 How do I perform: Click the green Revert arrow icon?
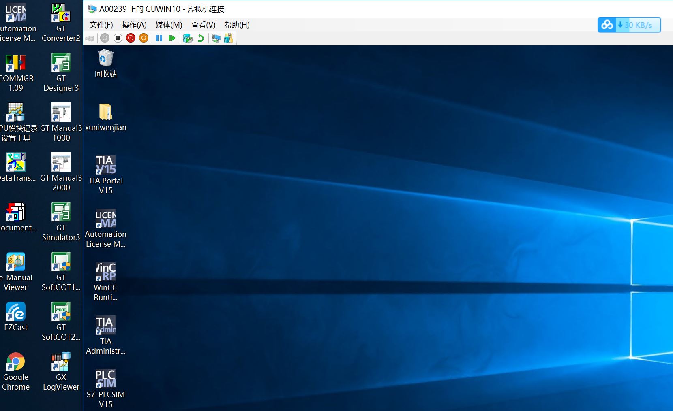click(201, 38)
